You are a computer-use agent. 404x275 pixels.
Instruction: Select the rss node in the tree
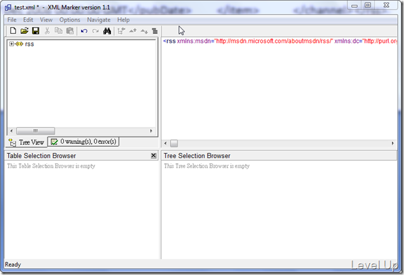29,44
